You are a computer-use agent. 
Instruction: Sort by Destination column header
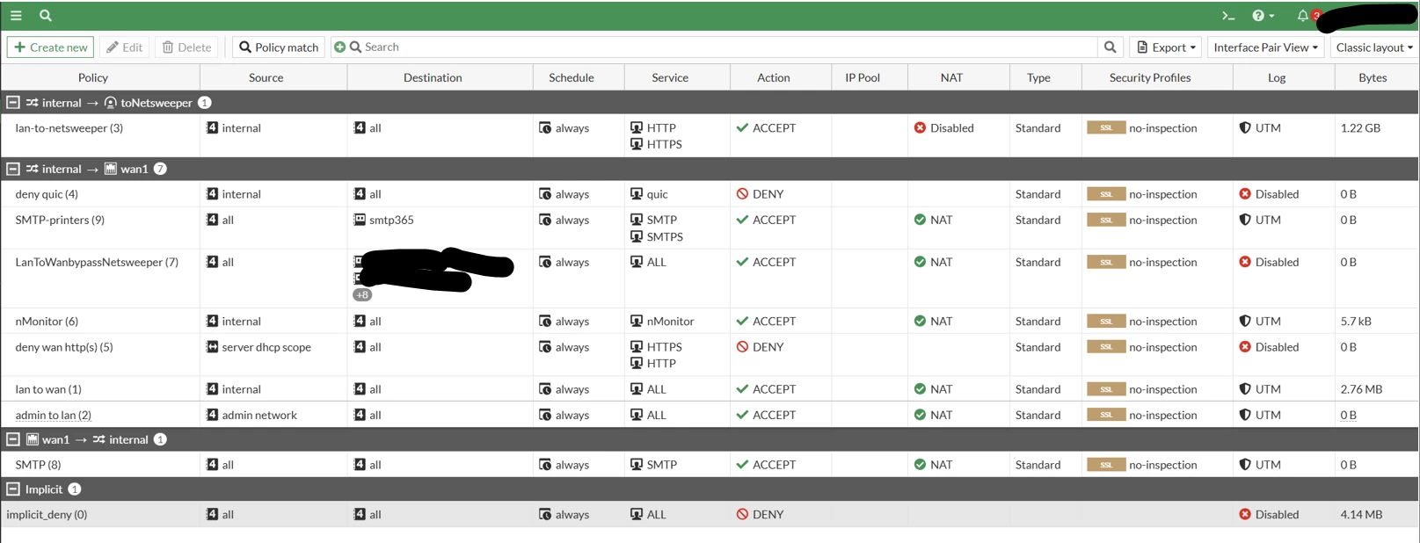[x=433, y=77]
